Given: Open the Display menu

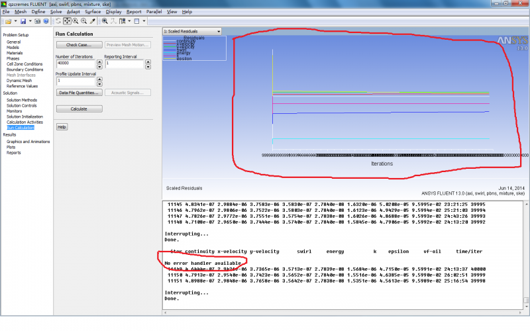Looking at the screenshot, I should [113, 11].
